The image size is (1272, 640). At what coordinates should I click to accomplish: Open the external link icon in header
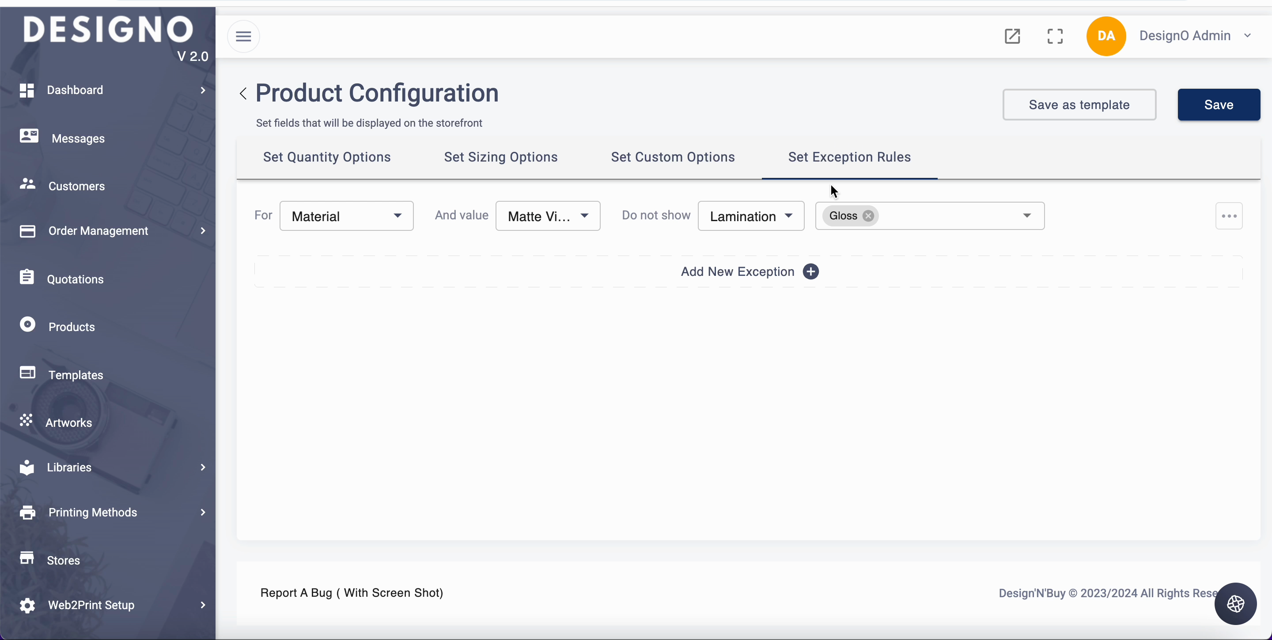tap(1012, 36)
